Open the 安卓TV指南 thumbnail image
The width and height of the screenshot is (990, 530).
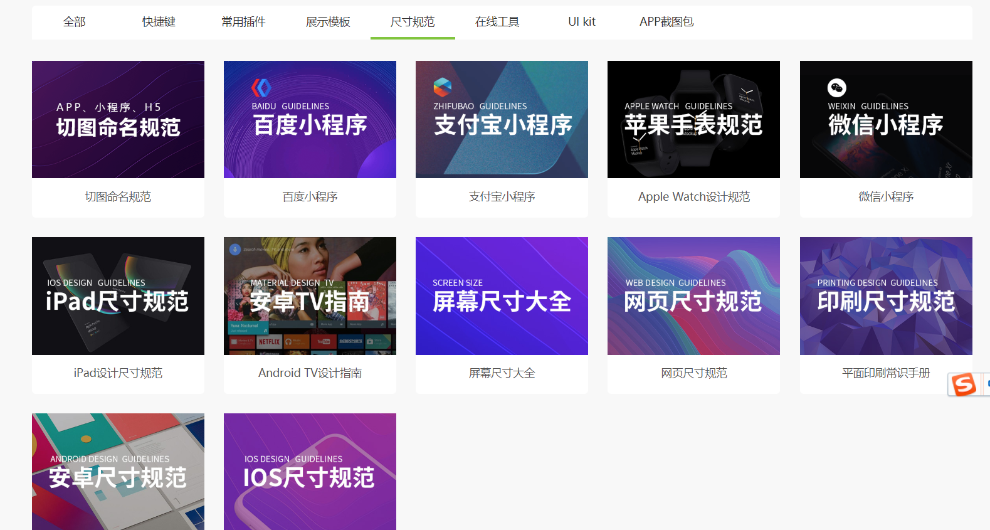[310, 296]
